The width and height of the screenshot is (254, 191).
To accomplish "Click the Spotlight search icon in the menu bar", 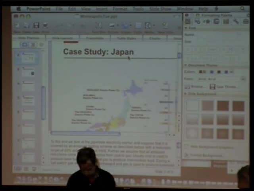I will coord(242,9).
